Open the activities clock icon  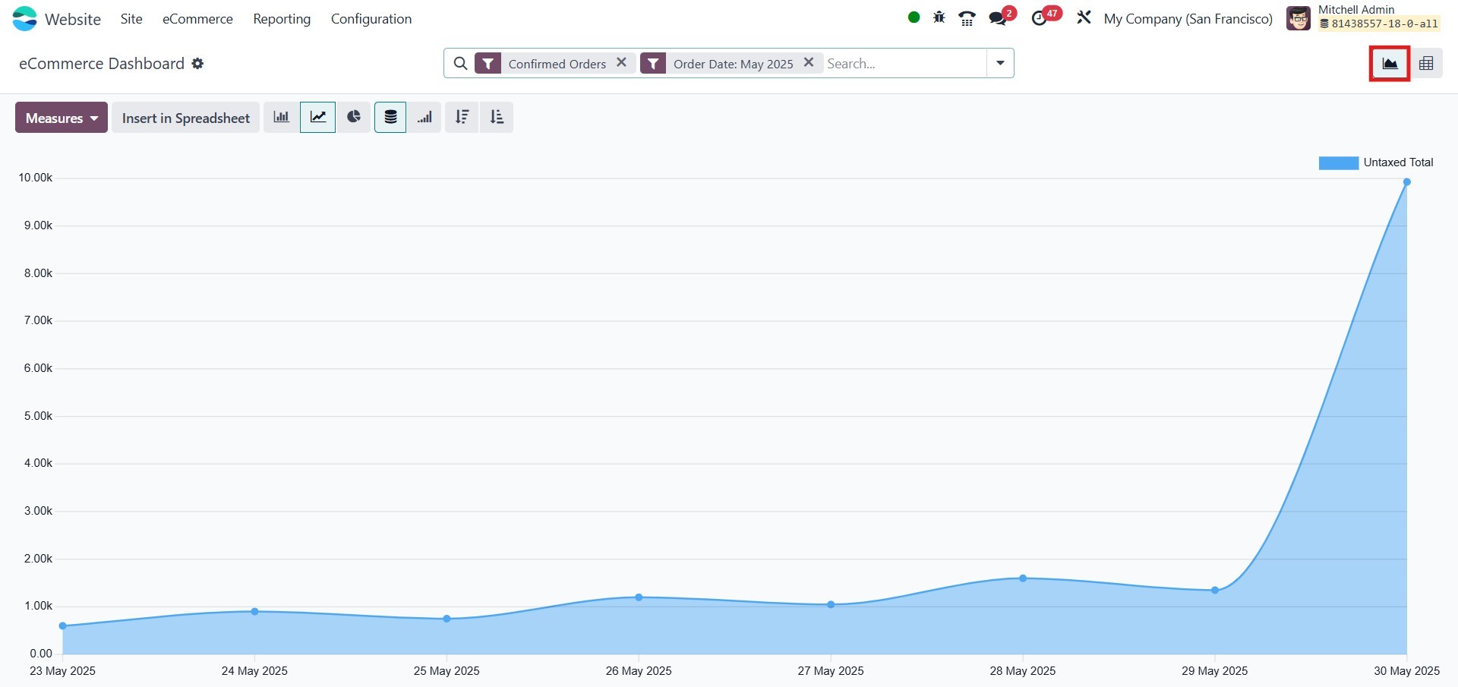[1040, 18]
